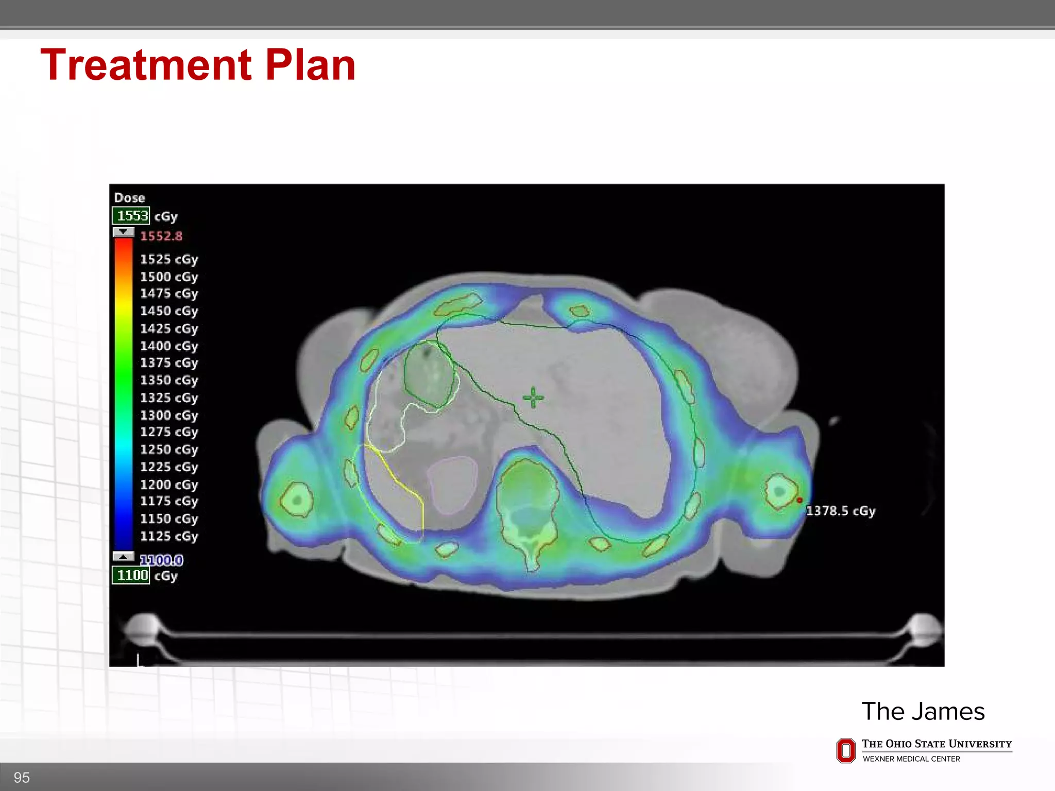
Task: Select the 1375 cGy scale label
Action: click(x=169, y=363)
